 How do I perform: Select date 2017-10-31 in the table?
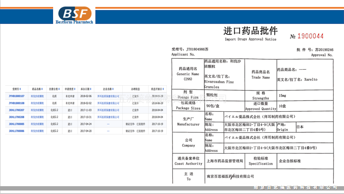pos(86,117)
